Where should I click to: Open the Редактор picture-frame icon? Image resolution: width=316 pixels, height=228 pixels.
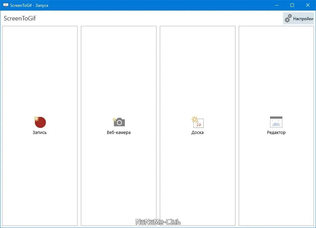276,122
